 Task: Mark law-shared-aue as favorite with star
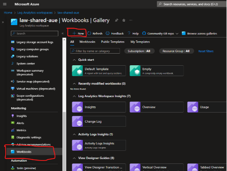click(124, 20)
